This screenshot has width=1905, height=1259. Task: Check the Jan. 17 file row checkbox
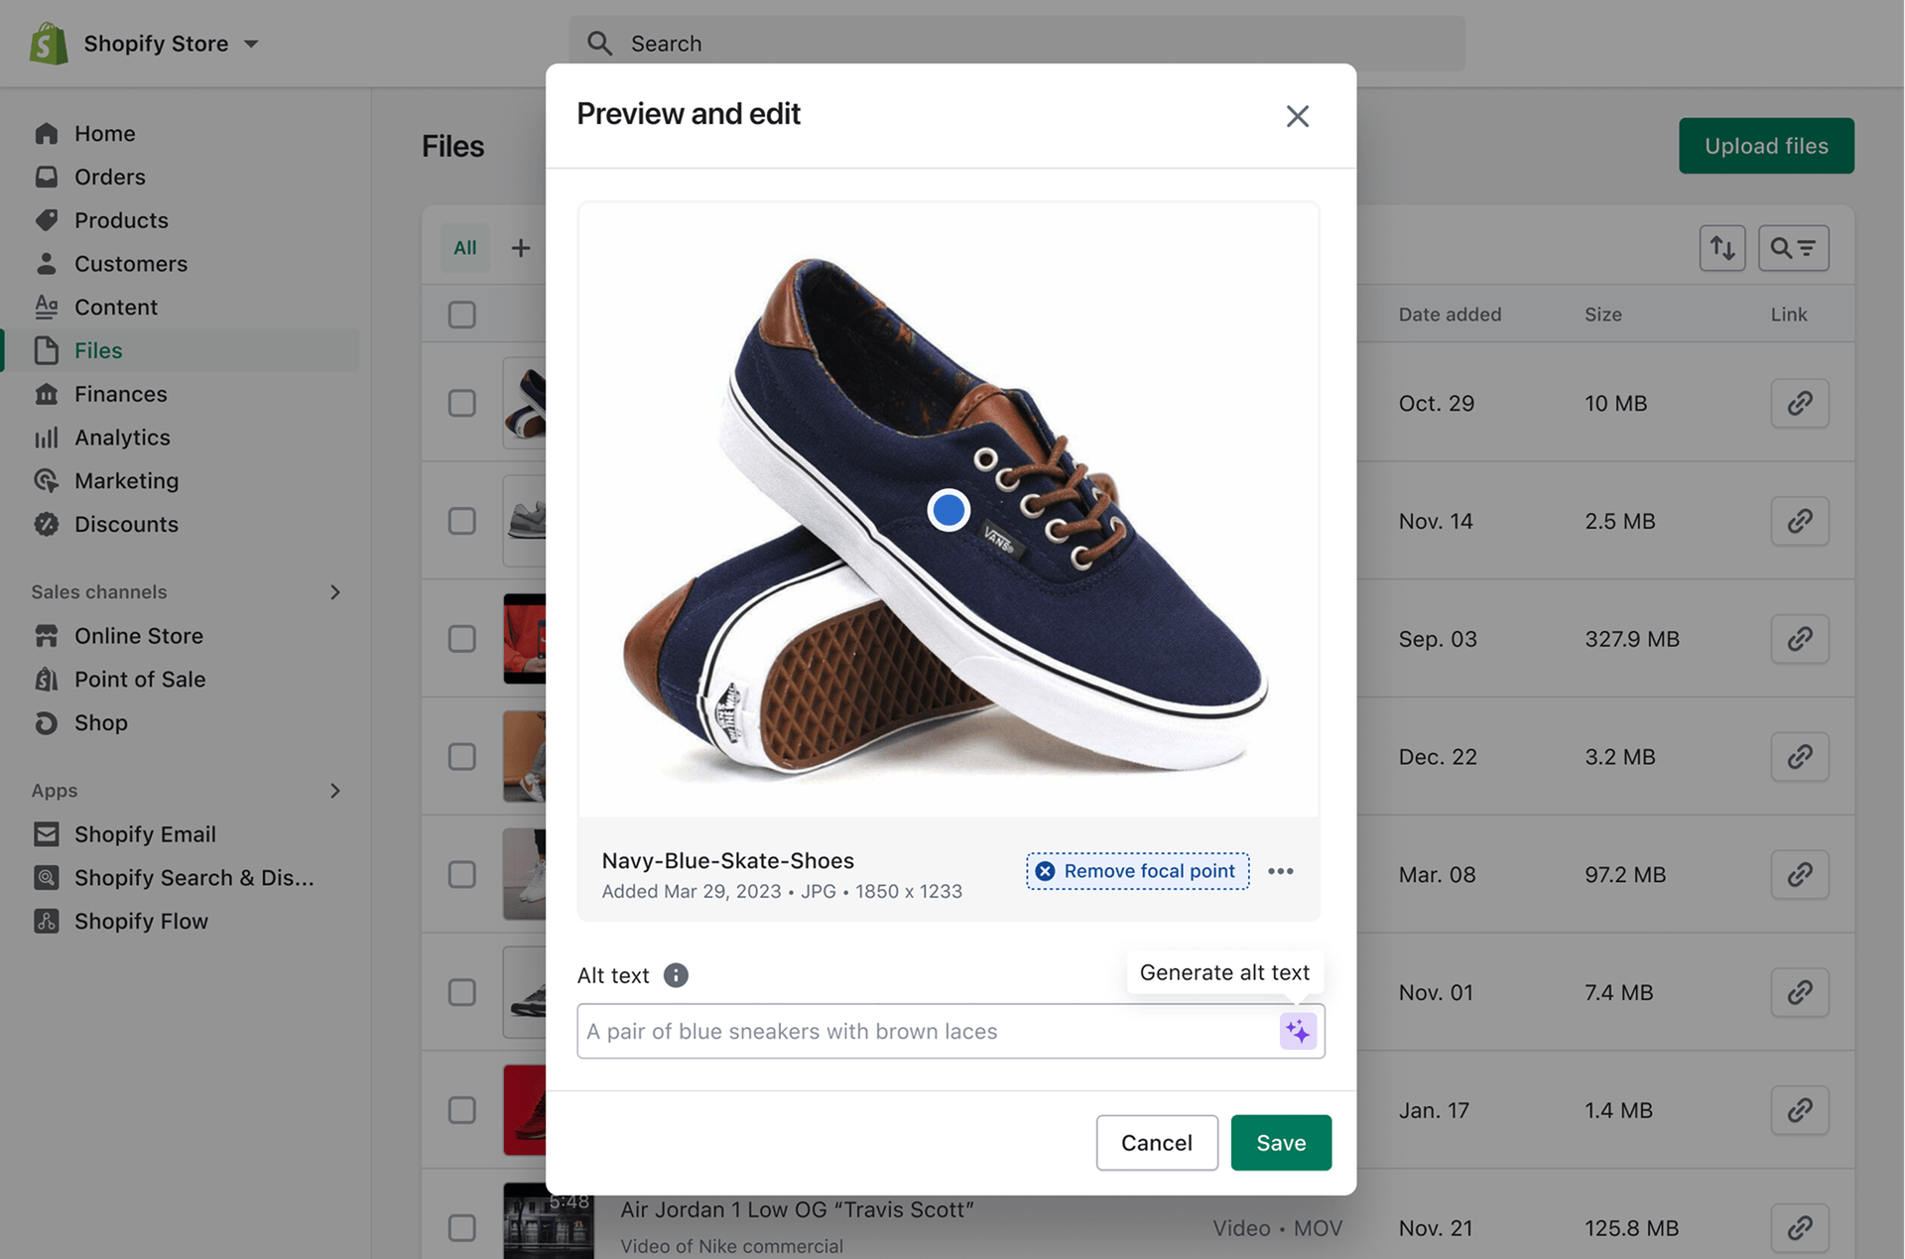pos(462,1110)
